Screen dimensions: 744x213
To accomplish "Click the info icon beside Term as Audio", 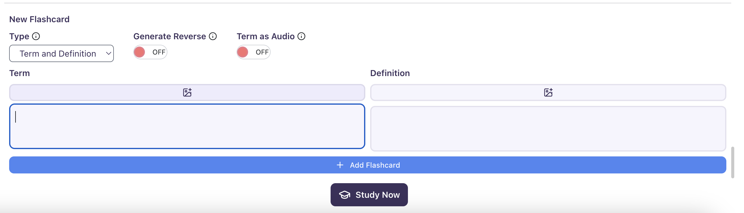I will tap(302, 36).
